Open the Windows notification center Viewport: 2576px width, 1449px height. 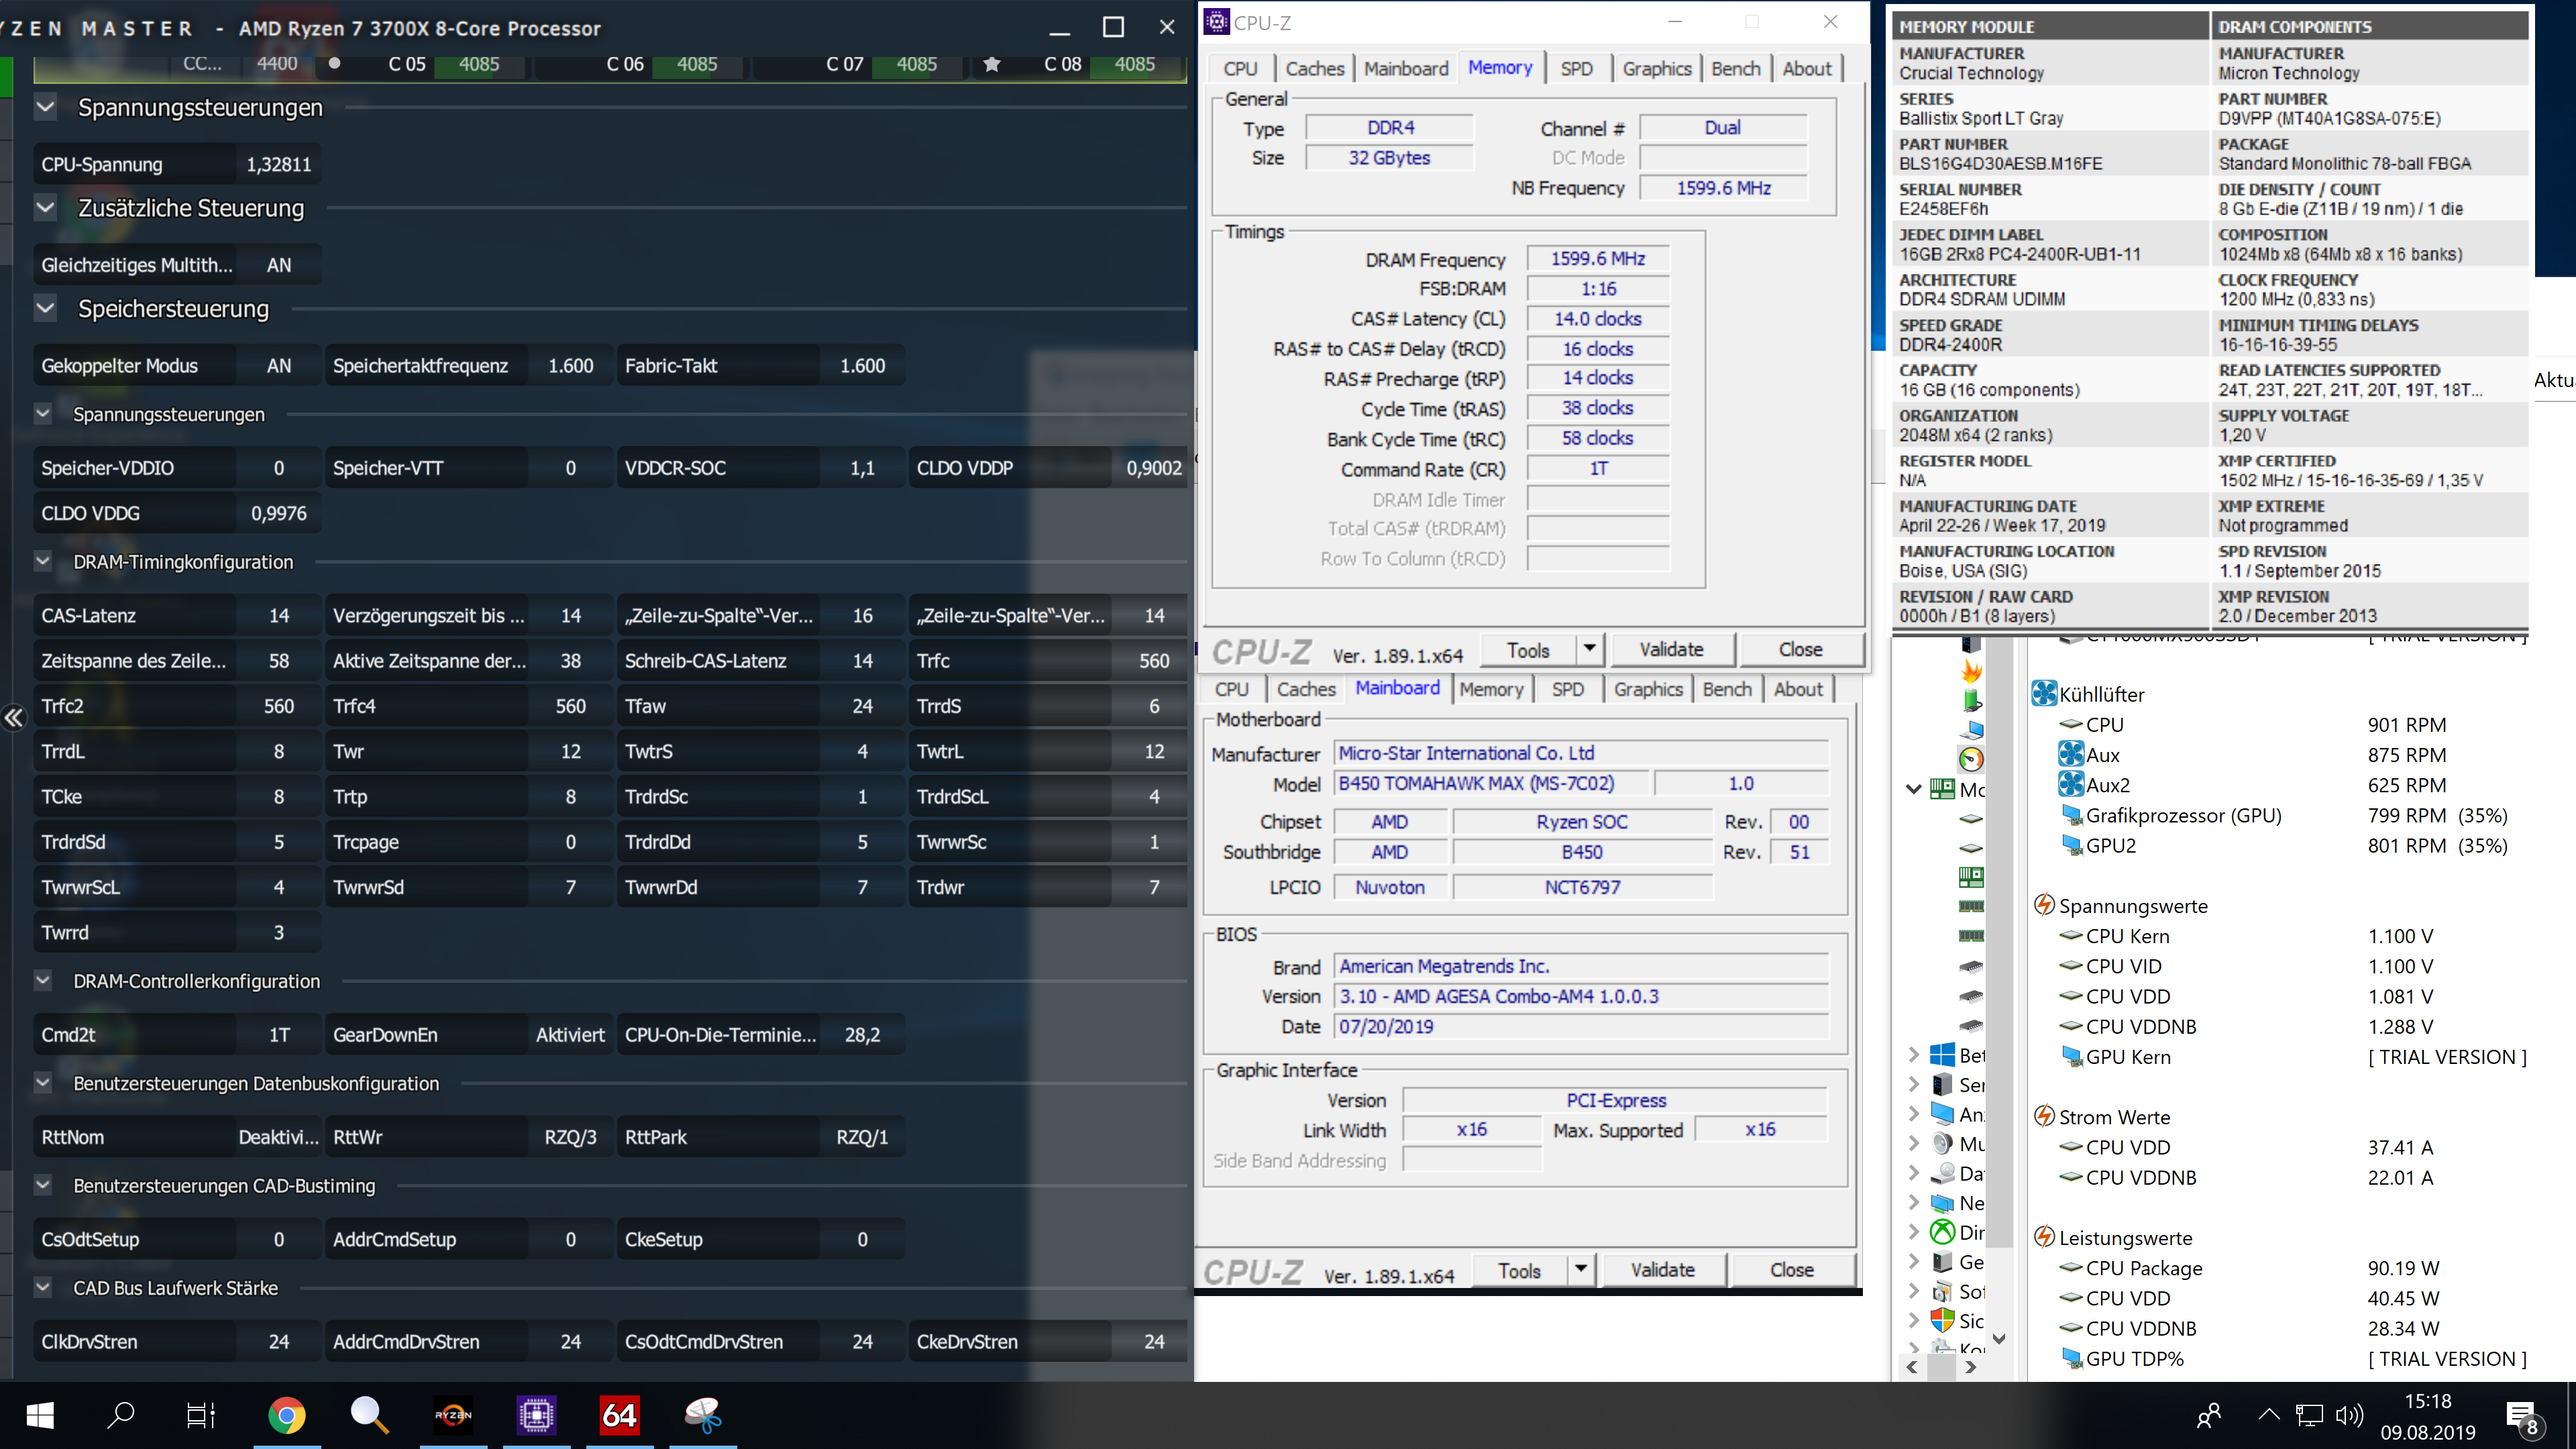(2523, 1416)
